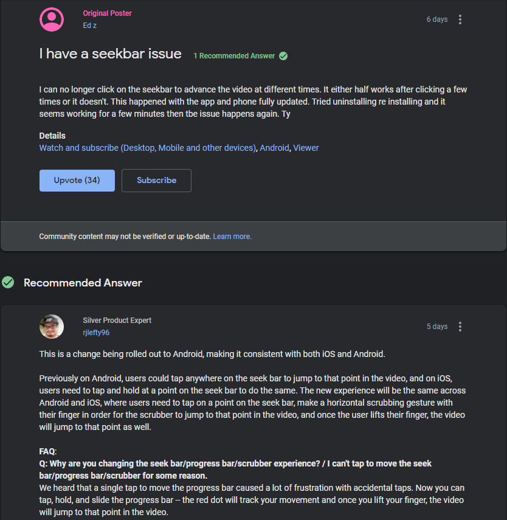This screenshot has height=520, width=507.
Task: Click the I have a seekbar issue title
Action: [x=110, y=54]
